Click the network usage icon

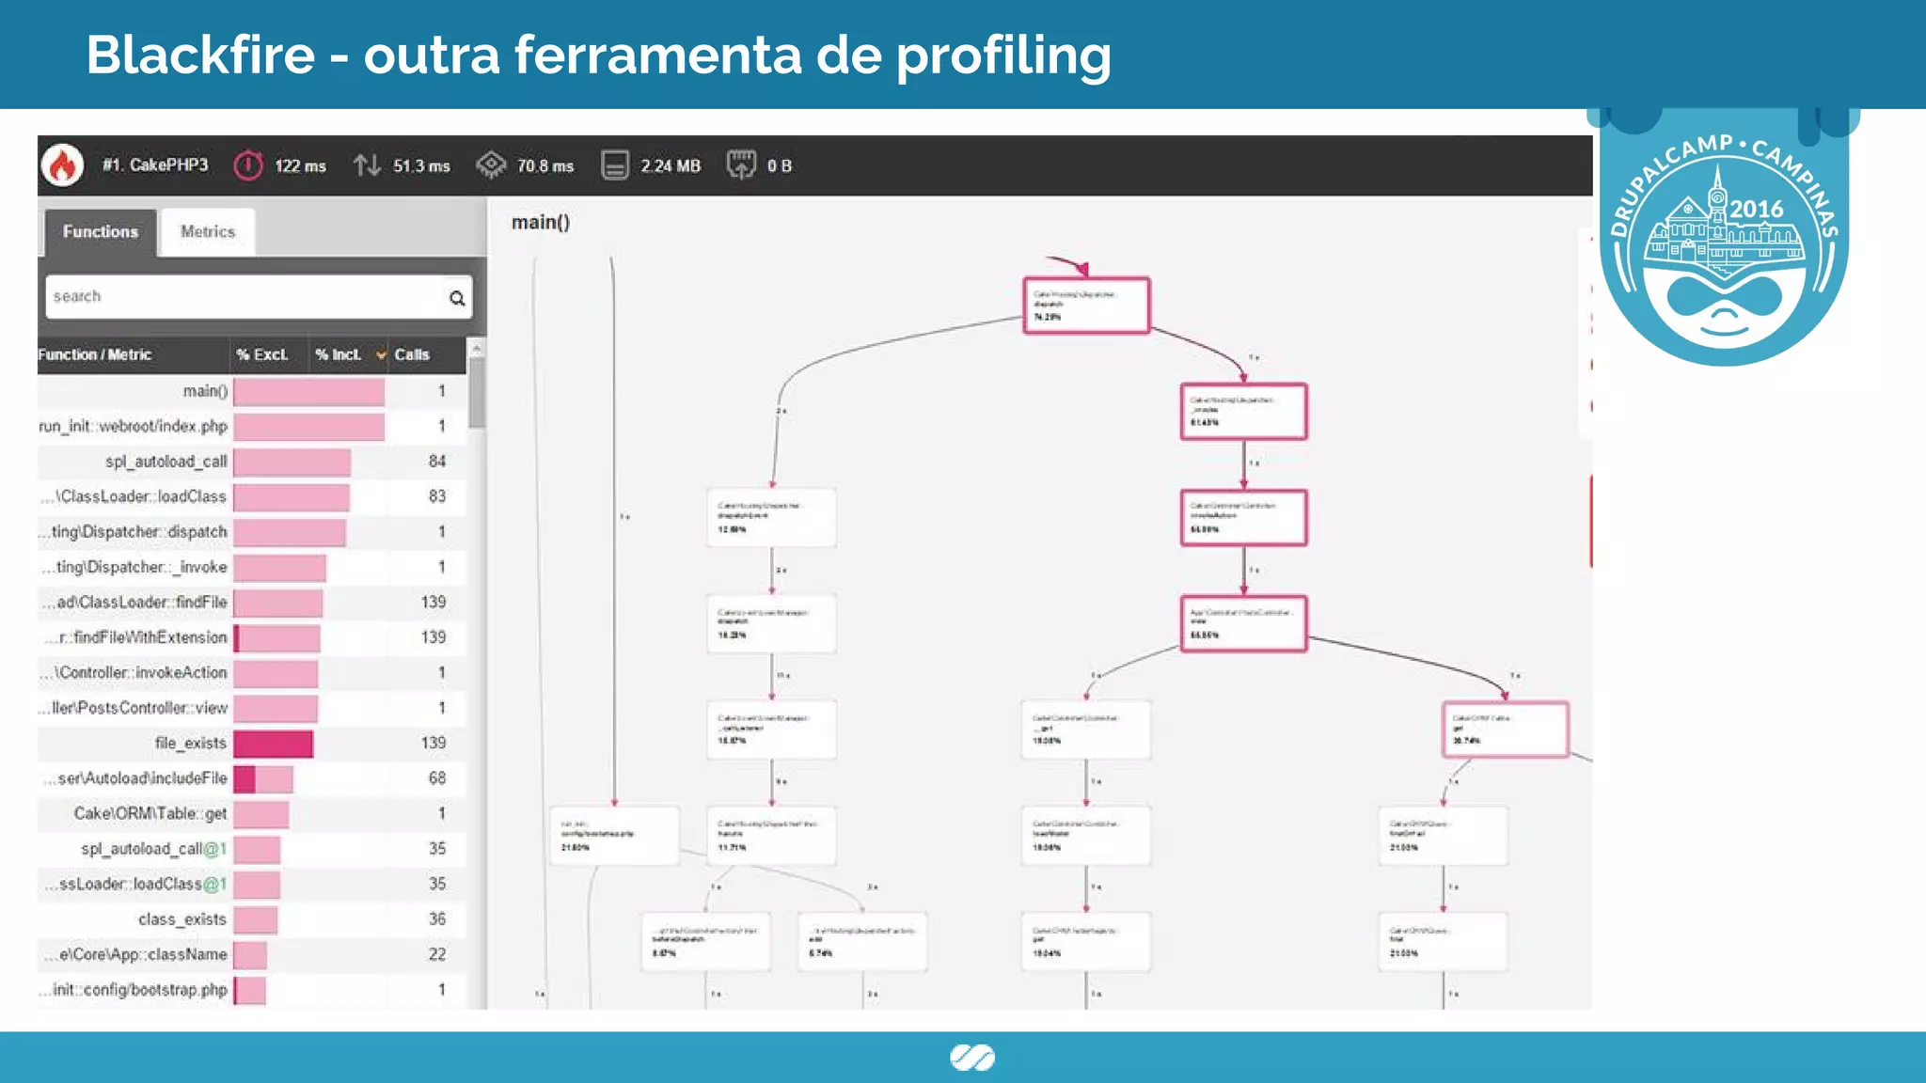coord(741,165)
